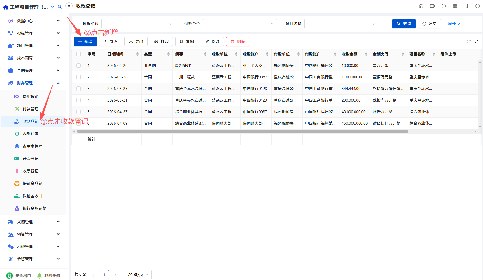Open 开票登记 in the sidebar
The image size is (483, 280).
[30, 159]
